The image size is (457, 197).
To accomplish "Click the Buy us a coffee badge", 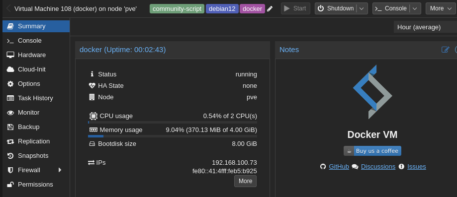I will [372, 151].
